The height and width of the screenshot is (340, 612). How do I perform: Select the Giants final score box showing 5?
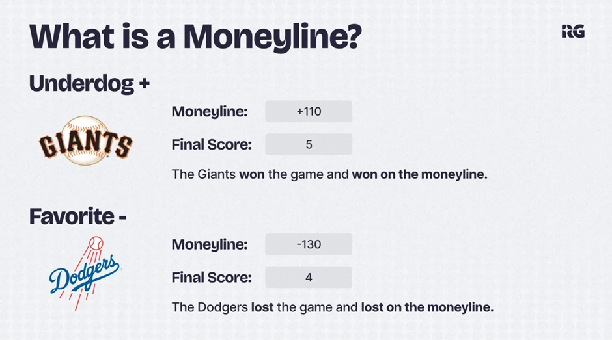point(309,144)
